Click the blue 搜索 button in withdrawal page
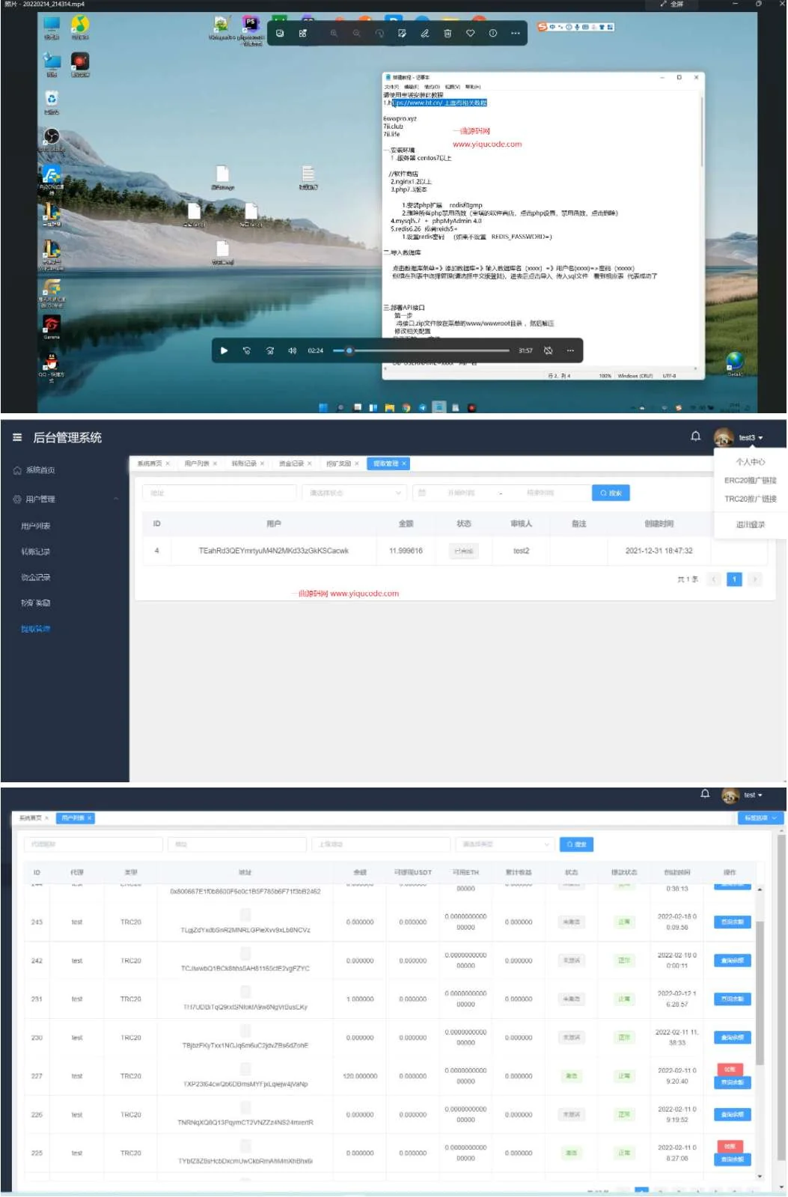The image size is (788, 1197). tap(611, 493)
